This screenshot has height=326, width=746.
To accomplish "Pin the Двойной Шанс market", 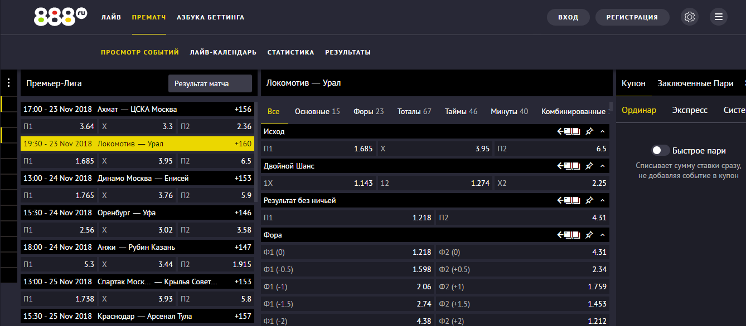I will click(x=589, y=166).
